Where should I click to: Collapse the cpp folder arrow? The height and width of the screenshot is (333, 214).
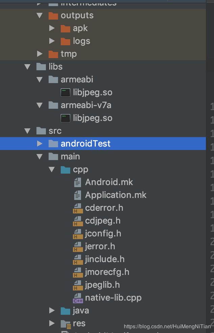tap(52, 170)
